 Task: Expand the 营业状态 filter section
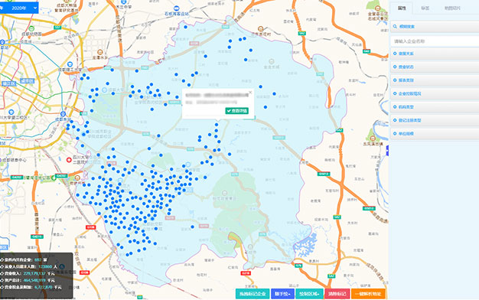435,67
